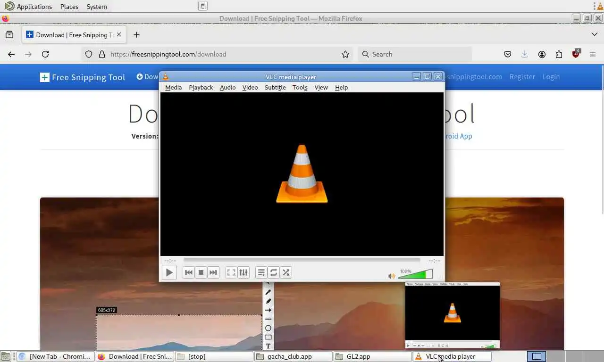Click VLC media player taskbar button

[452, 356]
